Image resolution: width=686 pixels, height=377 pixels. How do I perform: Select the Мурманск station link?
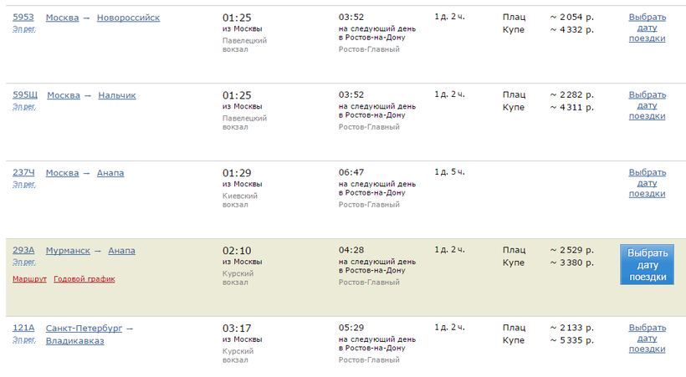pyautogui.click(x=68, y=251)
